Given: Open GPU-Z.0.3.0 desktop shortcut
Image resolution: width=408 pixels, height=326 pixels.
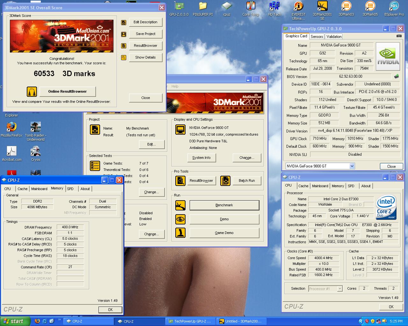Looking at the screenshot, I should [179, 9].
